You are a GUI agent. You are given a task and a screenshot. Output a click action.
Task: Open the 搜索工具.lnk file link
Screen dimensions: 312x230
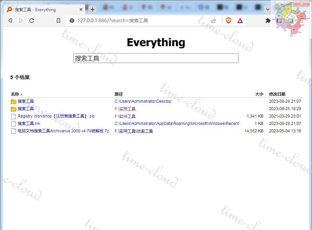click(x=29, y=124)
